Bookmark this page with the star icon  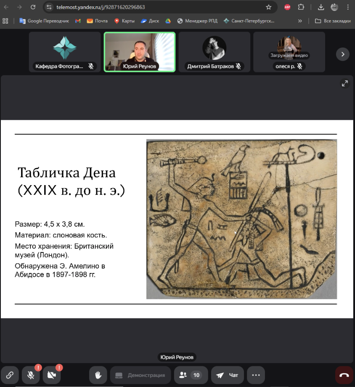click(269, 7)
